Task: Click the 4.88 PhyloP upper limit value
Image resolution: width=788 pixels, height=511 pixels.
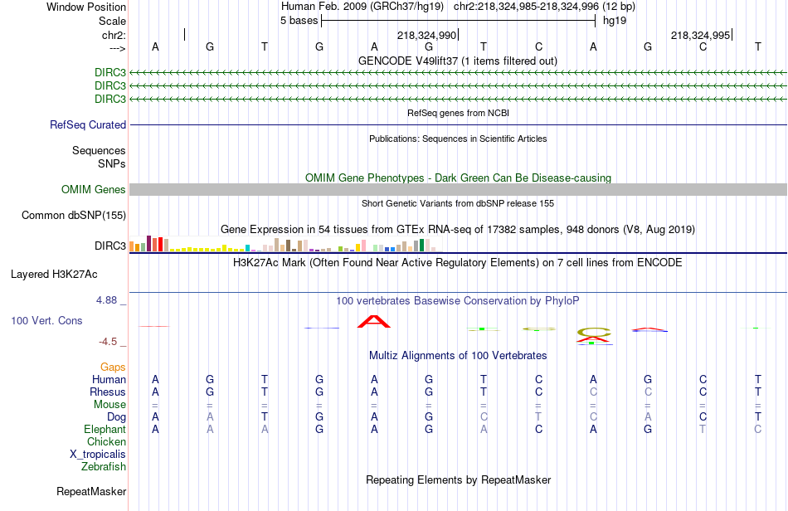Action: click(x=107, y=300)
